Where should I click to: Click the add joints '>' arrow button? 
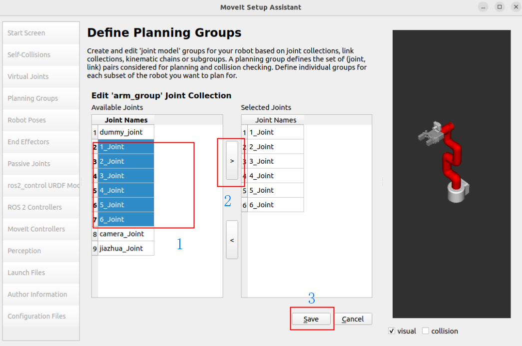click(232, 161)
